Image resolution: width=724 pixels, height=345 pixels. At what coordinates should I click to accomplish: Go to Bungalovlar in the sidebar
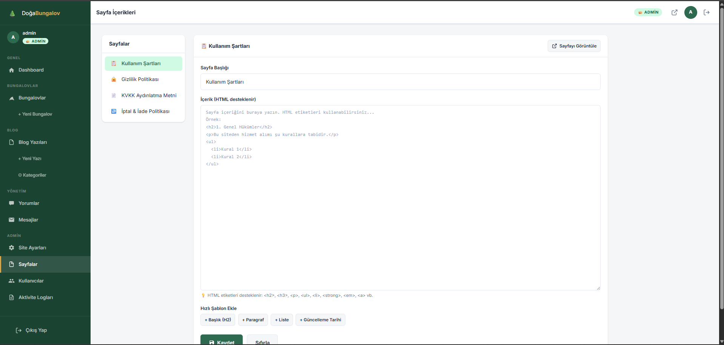pyautogui.click(x=32, y=98)
